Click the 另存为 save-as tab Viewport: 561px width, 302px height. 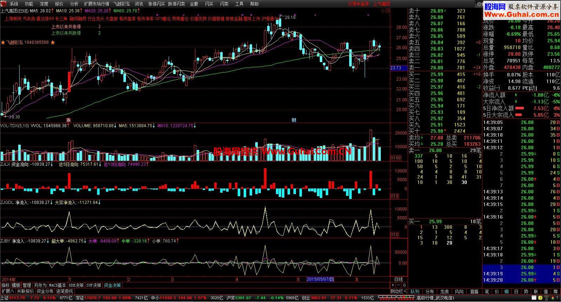tap(40, 285)
